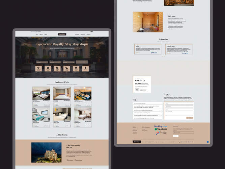Click the Send feedback button
The width and height of the screenshot is (225, 169).
190,118
